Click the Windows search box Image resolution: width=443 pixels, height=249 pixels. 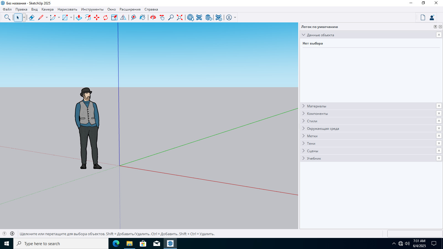point(61,243)
